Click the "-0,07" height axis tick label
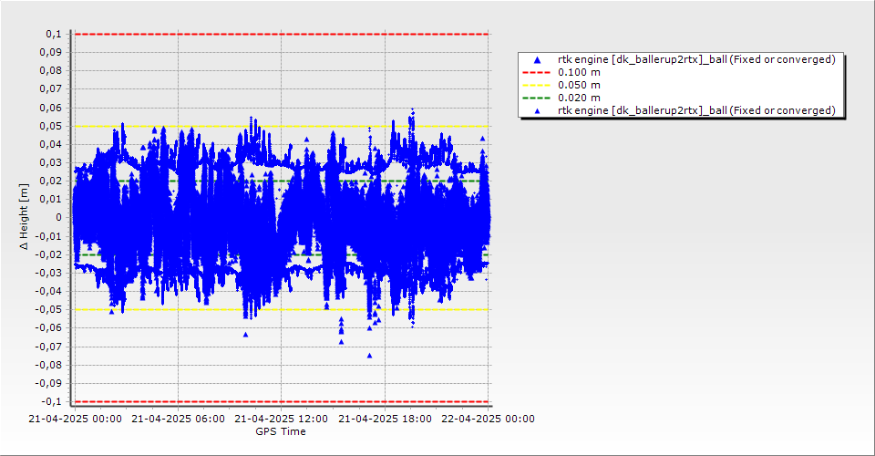Viewport: 875px width, 456px height. pos(49,347)
